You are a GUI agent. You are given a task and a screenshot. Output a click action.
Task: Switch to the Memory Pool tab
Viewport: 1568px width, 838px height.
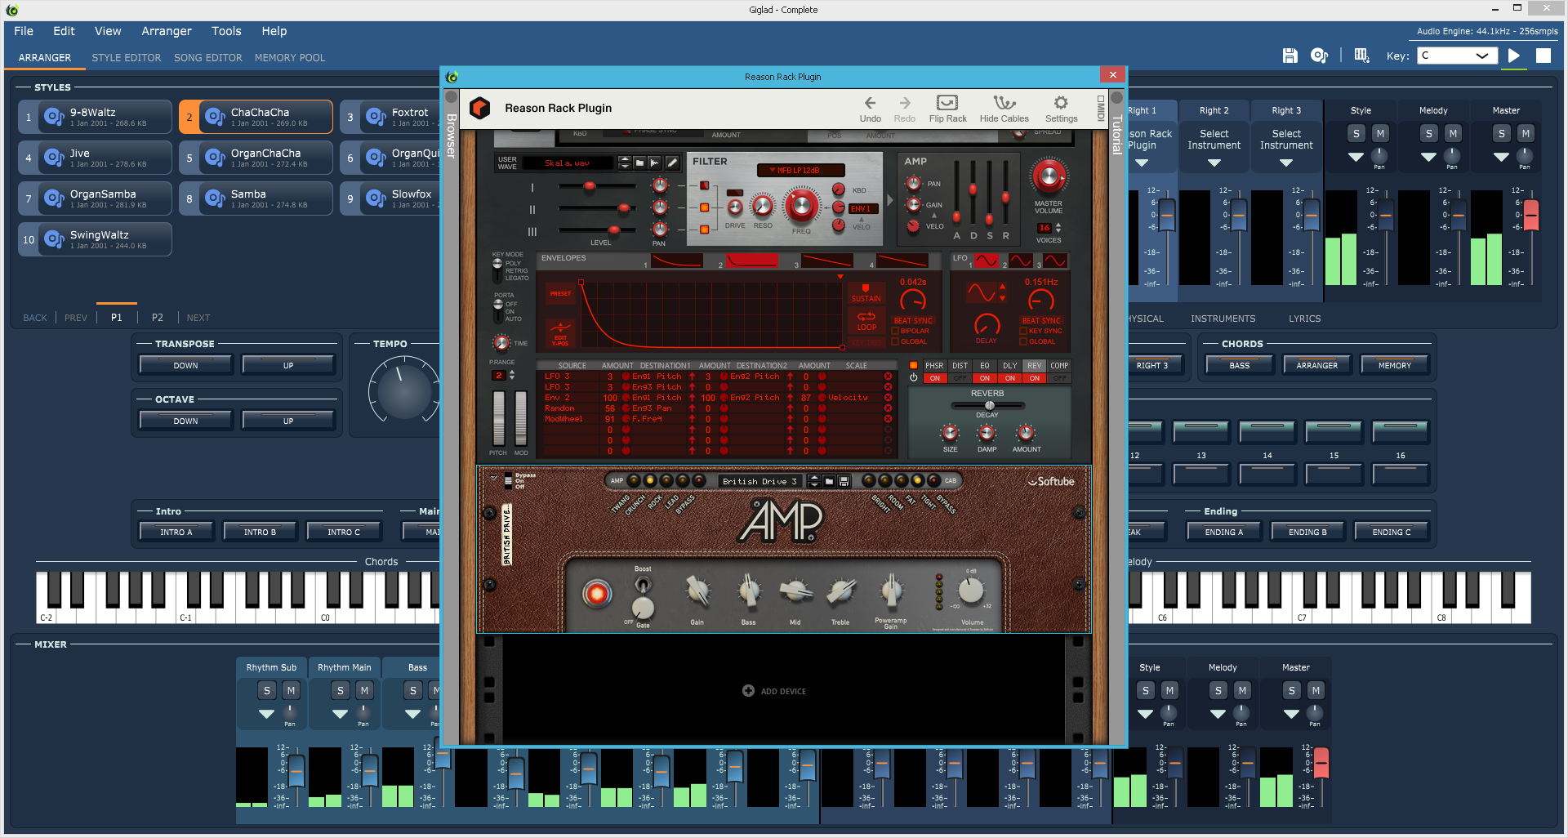[290, 58]
